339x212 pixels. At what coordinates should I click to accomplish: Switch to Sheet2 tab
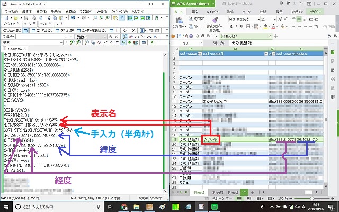click(218, 192)
